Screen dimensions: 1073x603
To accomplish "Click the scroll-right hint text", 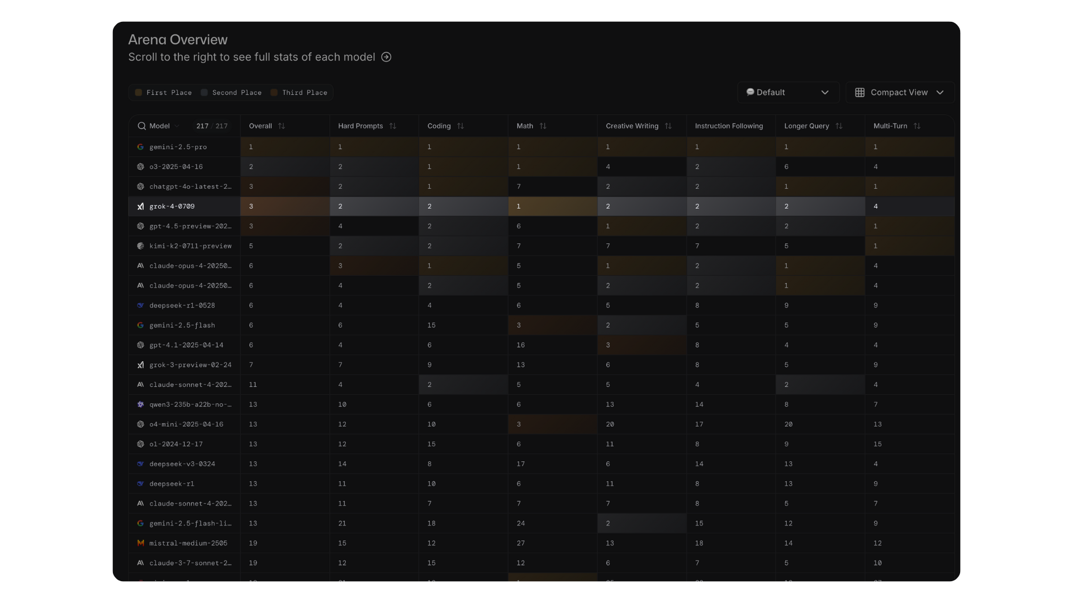I will 251,57.
